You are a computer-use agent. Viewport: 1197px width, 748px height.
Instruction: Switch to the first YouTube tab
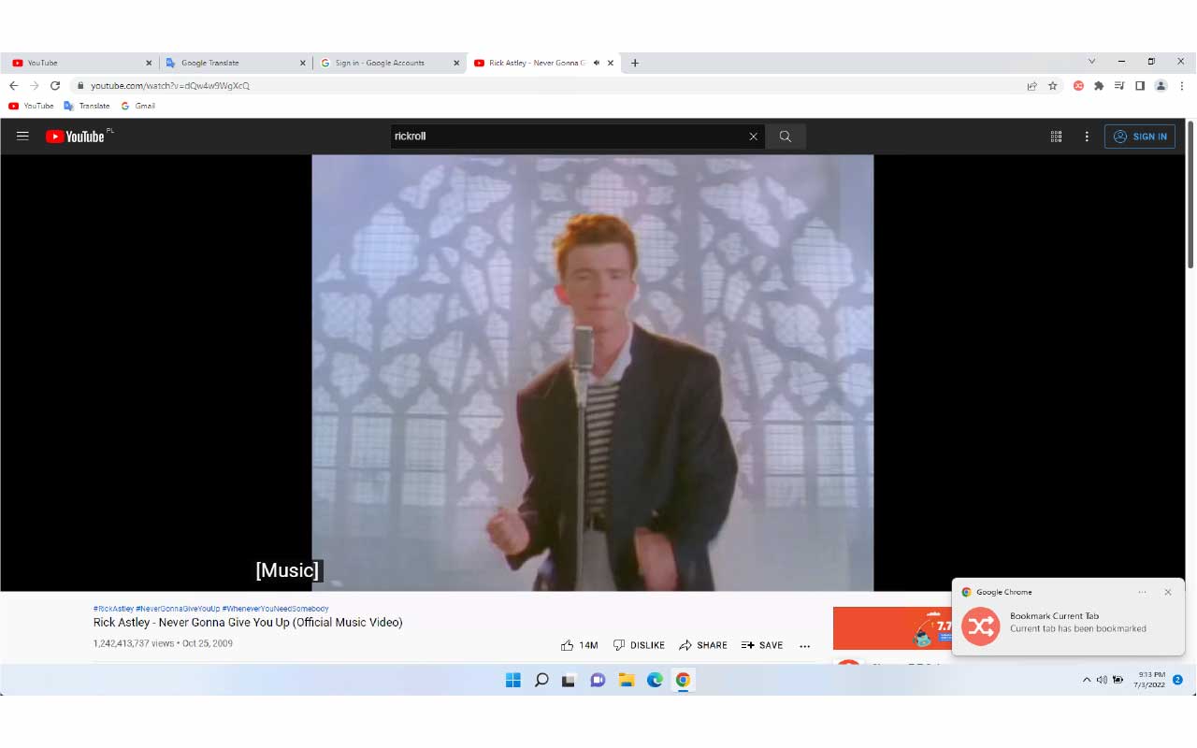tap(79, 63)
